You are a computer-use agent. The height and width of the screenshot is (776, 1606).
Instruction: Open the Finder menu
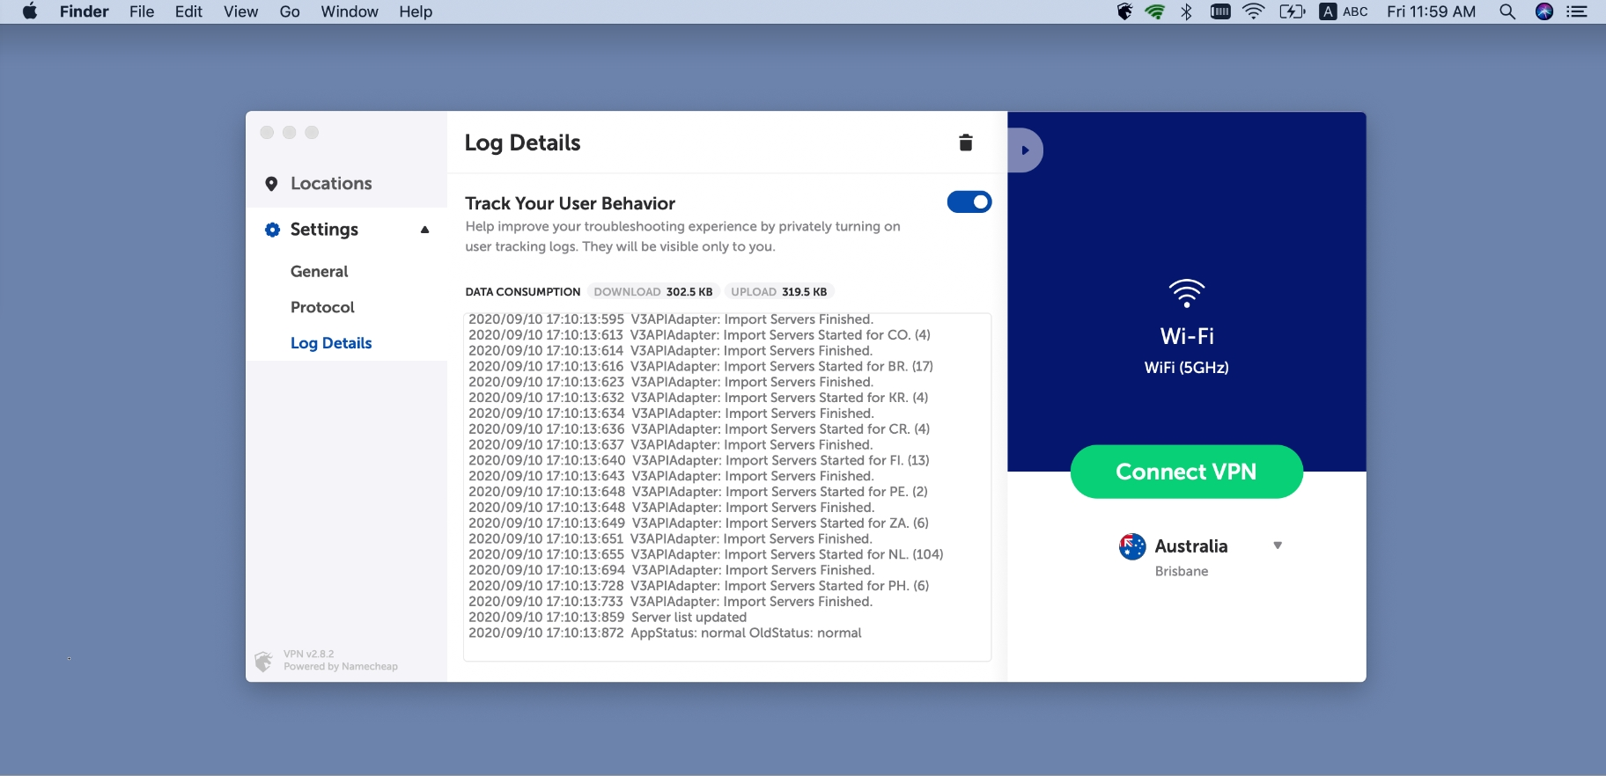point(85,11)
